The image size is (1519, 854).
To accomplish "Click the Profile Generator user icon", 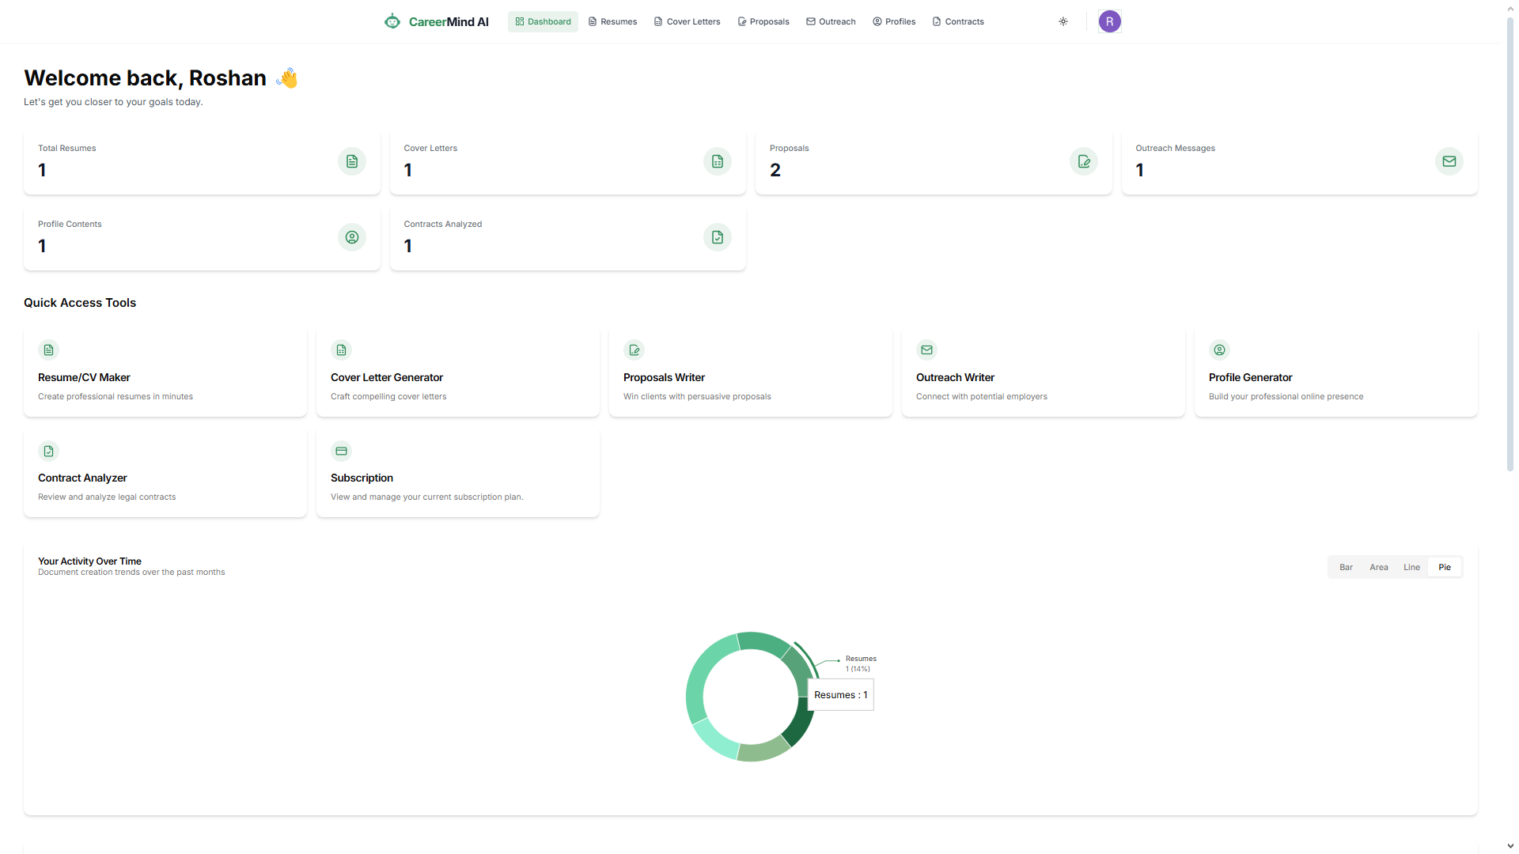I will (x=1219, y=350).
